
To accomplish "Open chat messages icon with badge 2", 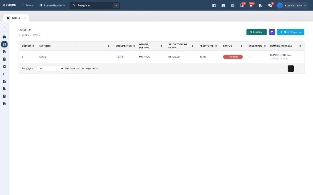I will tap(270, 5).
